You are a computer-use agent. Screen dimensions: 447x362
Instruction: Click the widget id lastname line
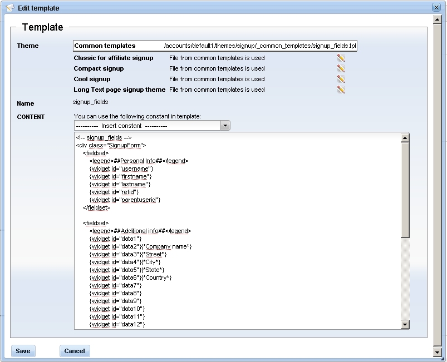pyautogui.click(x=120, y=184)
